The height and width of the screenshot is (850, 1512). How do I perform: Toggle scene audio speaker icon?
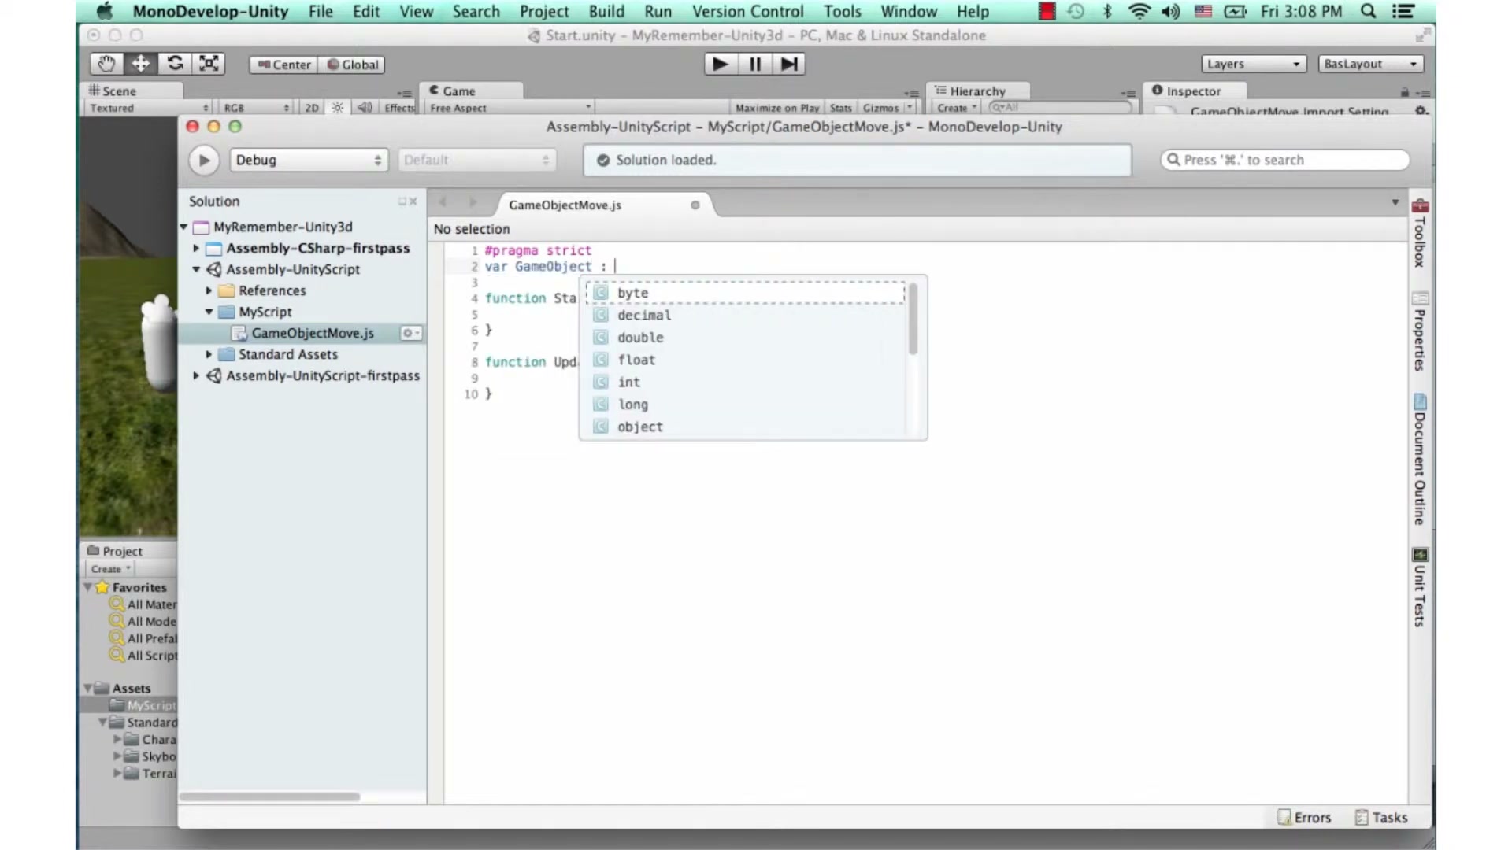tap(364, 108)
